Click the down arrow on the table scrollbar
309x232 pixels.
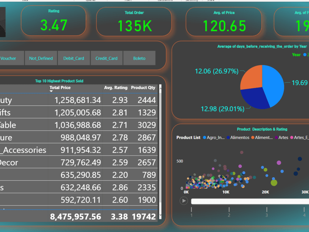click(x=160, y=215)
